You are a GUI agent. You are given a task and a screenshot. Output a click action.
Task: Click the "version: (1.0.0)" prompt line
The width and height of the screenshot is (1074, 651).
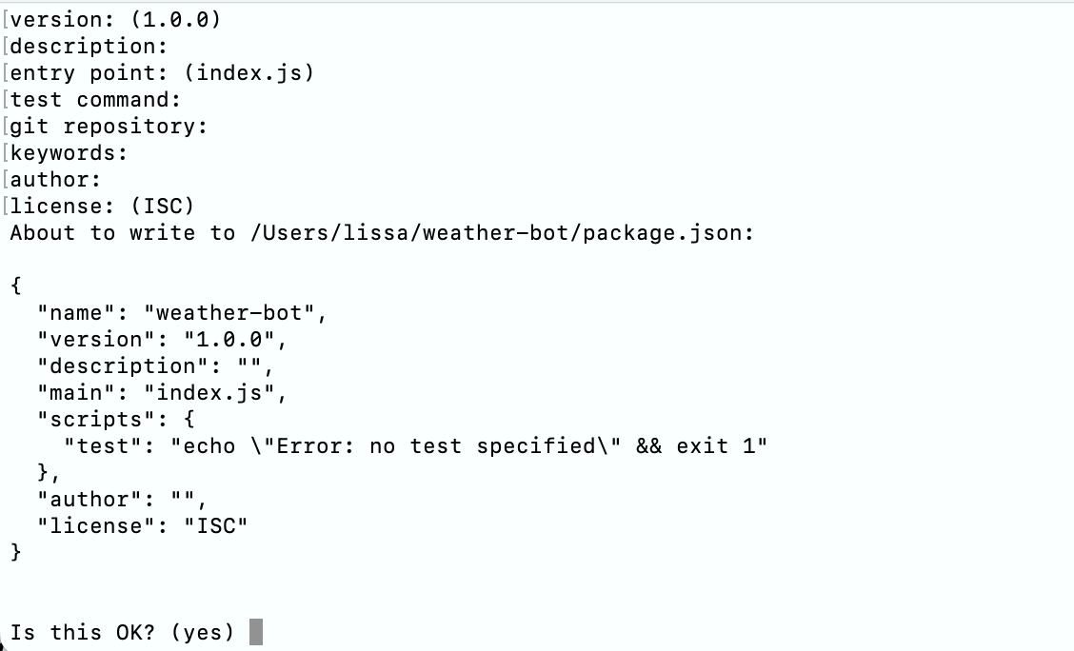[115, 19]
